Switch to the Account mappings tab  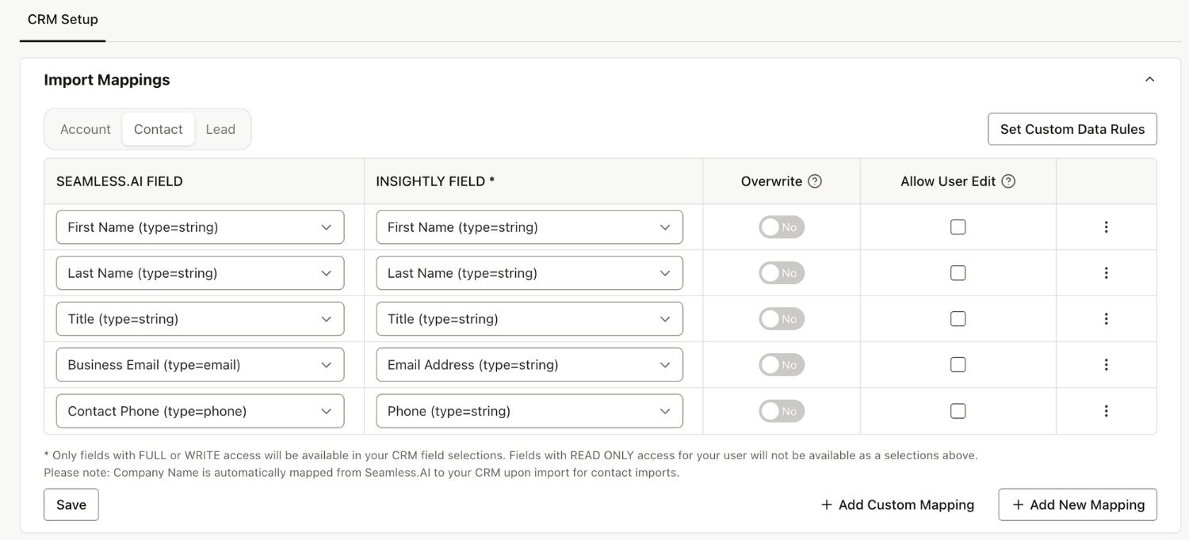pos(86,129)
